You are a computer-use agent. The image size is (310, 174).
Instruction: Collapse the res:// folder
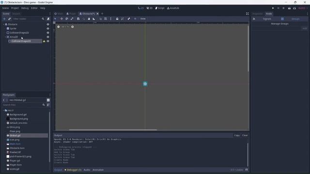[4, 111]
